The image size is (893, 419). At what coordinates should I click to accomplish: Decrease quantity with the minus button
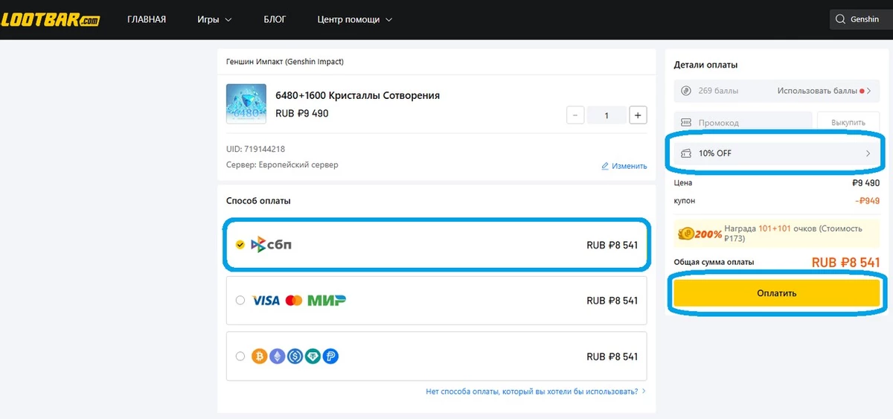575,115
